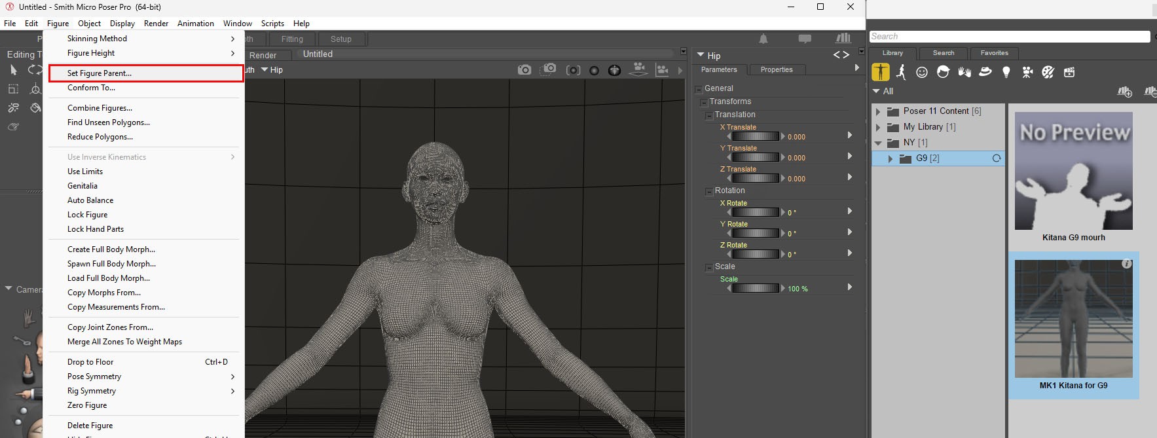Toggle Lock Hand Parts option
The image size is (1157, 438).
tap(96, 229)
